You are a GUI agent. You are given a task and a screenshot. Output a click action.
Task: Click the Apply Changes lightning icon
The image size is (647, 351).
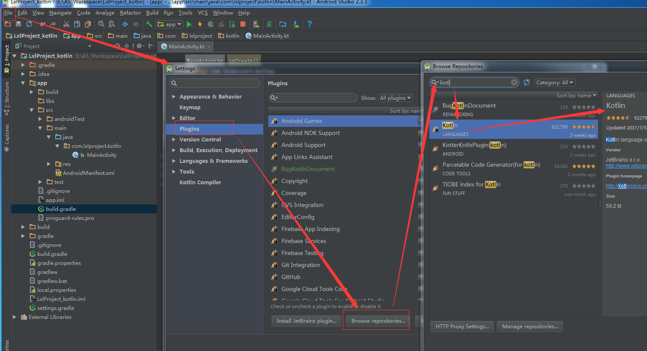[200, 24]
